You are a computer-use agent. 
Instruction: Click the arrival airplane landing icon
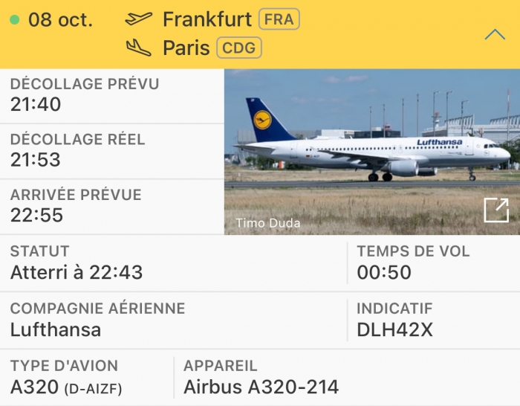pyautogui.click(x=139, y=48)
